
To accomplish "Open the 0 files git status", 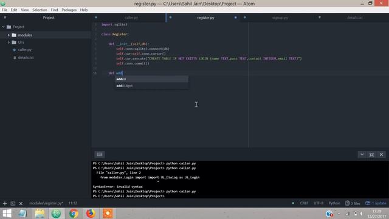I will pos(353,203).
